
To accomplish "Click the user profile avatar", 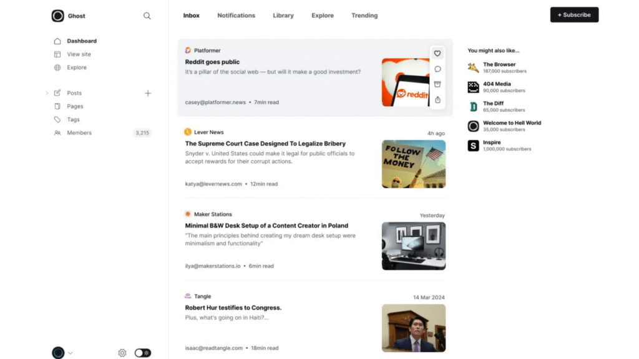I will pos(58,353).
